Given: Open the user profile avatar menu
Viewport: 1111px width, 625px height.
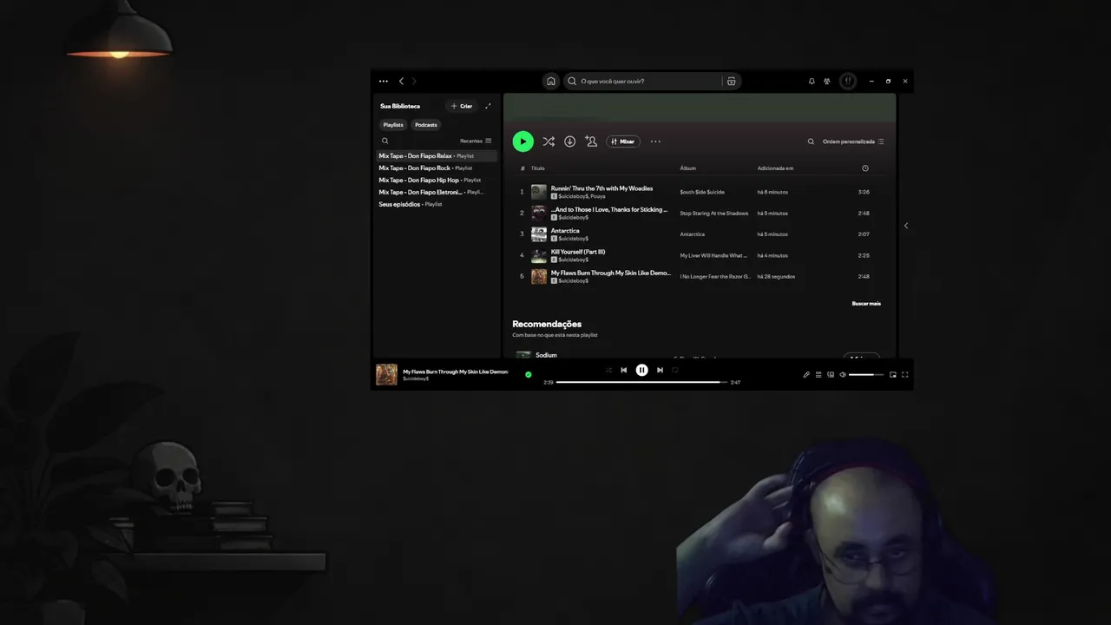Looking at the screenshot, I should 848,81.
